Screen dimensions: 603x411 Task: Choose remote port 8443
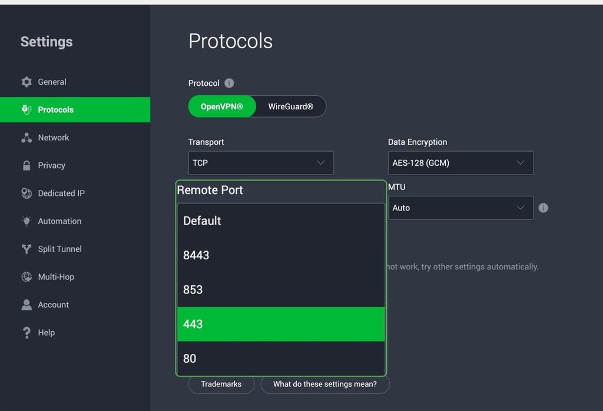[281, 255]
